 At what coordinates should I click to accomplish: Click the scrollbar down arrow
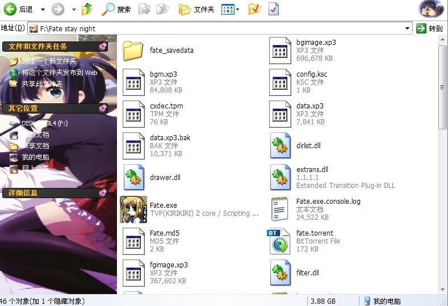pos(442,289)
